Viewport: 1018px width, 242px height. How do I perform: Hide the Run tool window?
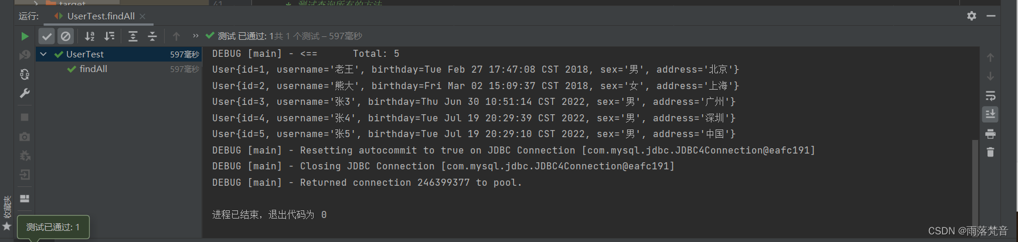pos(991,16)
